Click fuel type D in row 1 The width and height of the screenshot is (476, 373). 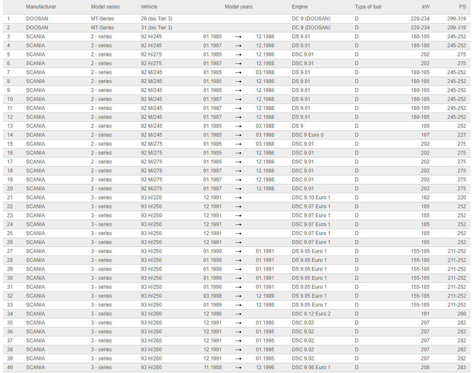[x=357, y=19]
